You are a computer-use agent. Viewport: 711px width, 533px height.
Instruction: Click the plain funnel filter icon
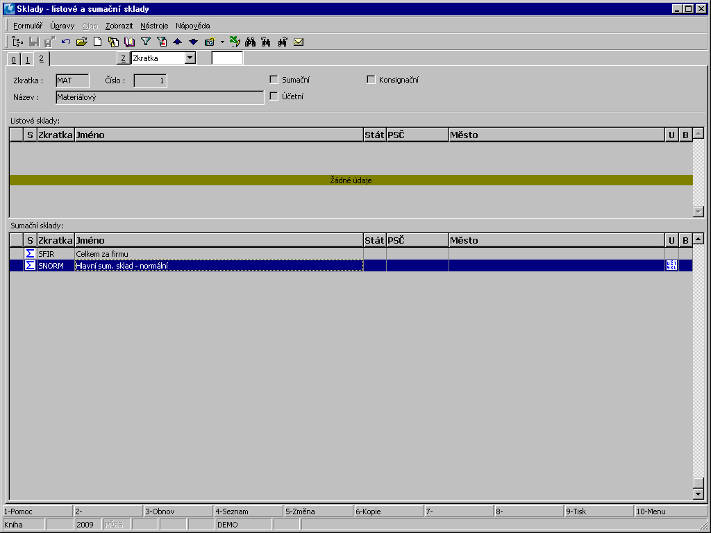click(146, 42)
